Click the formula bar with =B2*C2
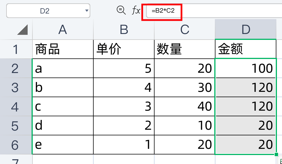282x164 pixels. pyautogui.click(x=214, y=11)
